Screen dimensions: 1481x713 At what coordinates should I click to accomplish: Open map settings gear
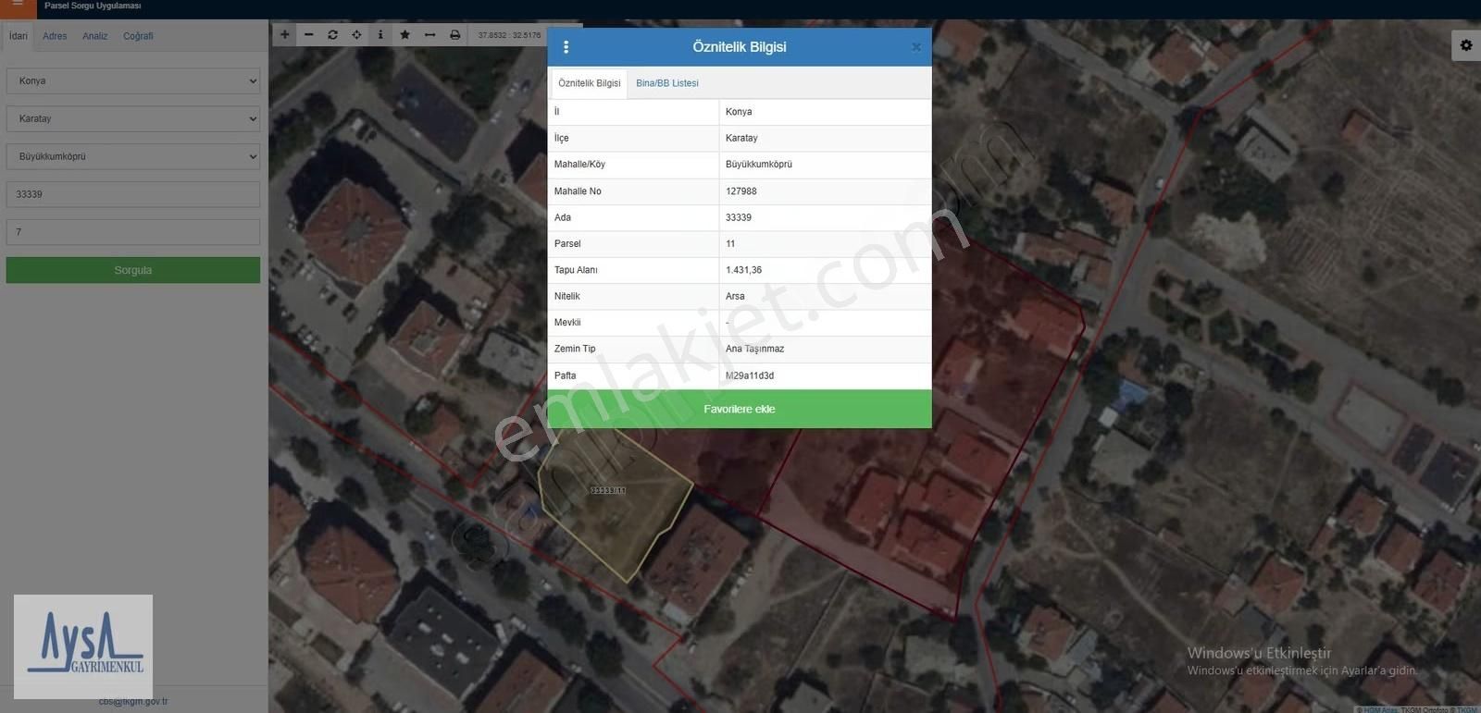pos(1466,45)
